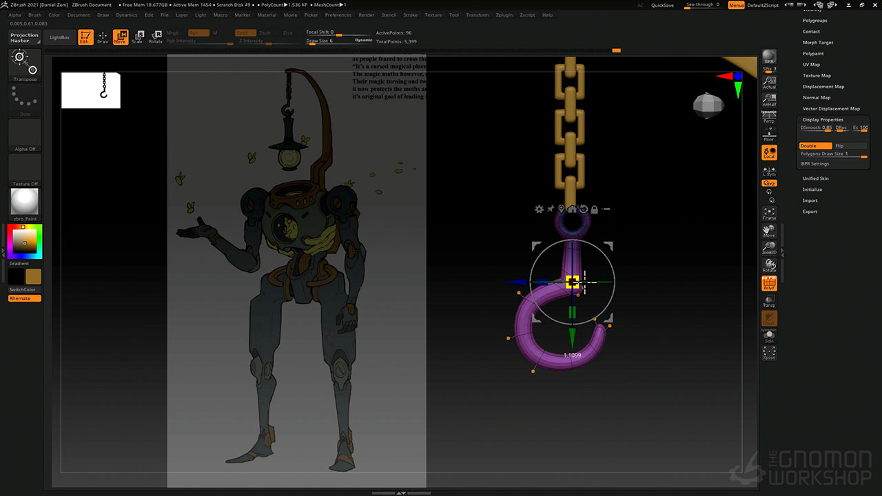Enable the Double sided display option
This screenshot has width=882, height=496.
point(815,146)
